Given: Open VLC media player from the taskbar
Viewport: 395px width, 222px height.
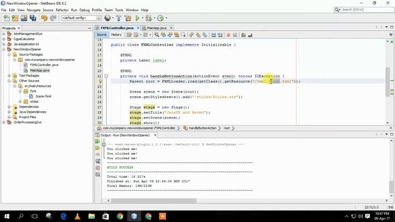Looking at the screenshot, I should click(x=78, y=216).
